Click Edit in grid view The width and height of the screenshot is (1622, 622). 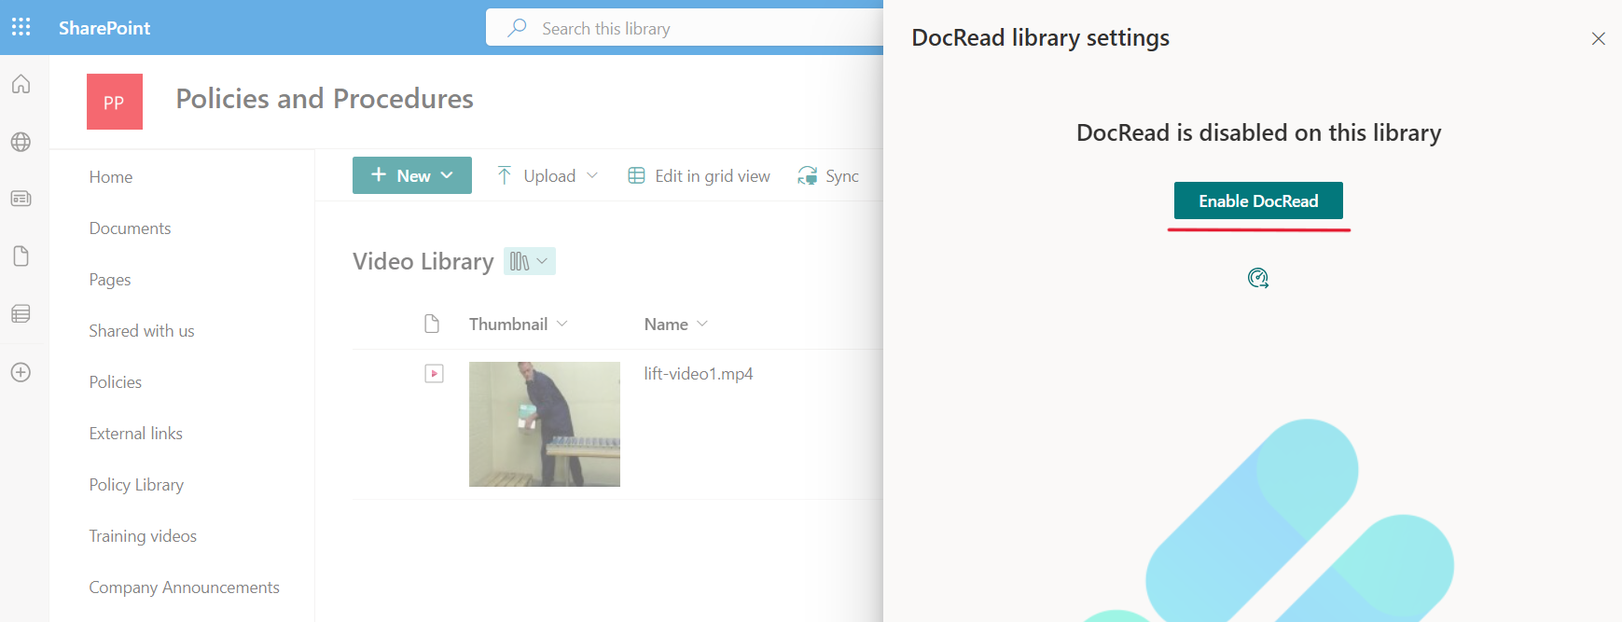(700, 175)
